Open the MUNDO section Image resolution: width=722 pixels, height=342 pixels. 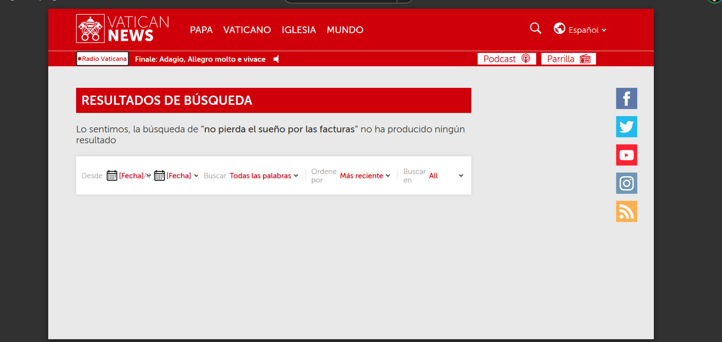pos(345,30)
